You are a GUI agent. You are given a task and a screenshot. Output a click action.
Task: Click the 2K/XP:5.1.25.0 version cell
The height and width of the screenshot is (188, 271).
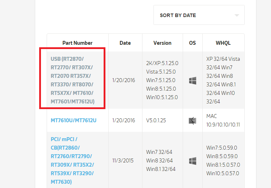click(162, 63)
